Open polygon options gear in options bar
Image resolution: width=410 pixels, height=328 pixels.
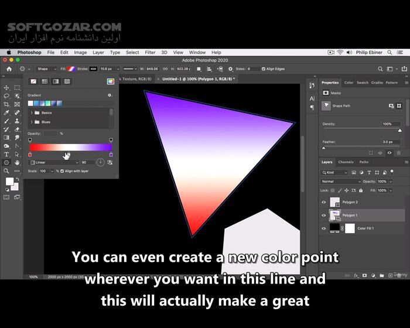click(230, 69)
